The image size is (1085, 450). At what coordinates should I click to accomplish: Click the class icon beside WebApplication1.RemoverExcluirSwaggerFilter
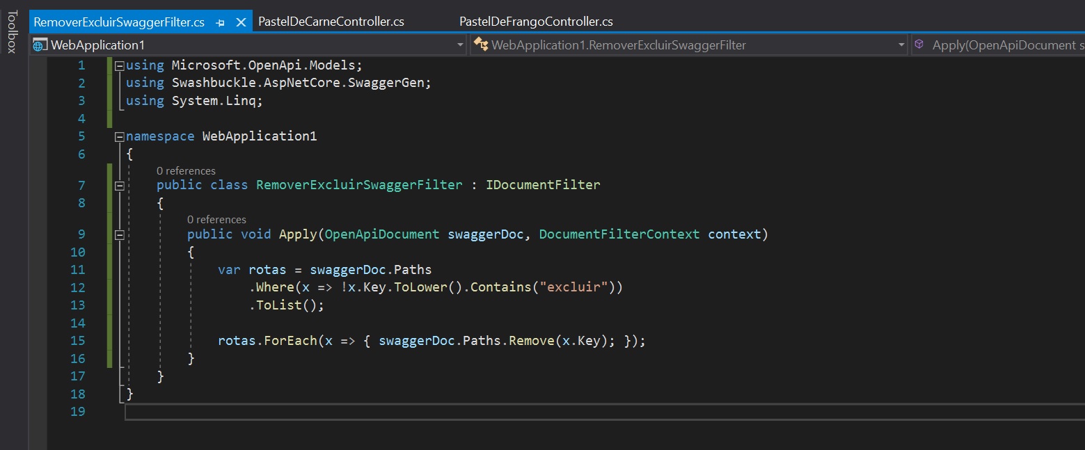(x=480, y=45)
